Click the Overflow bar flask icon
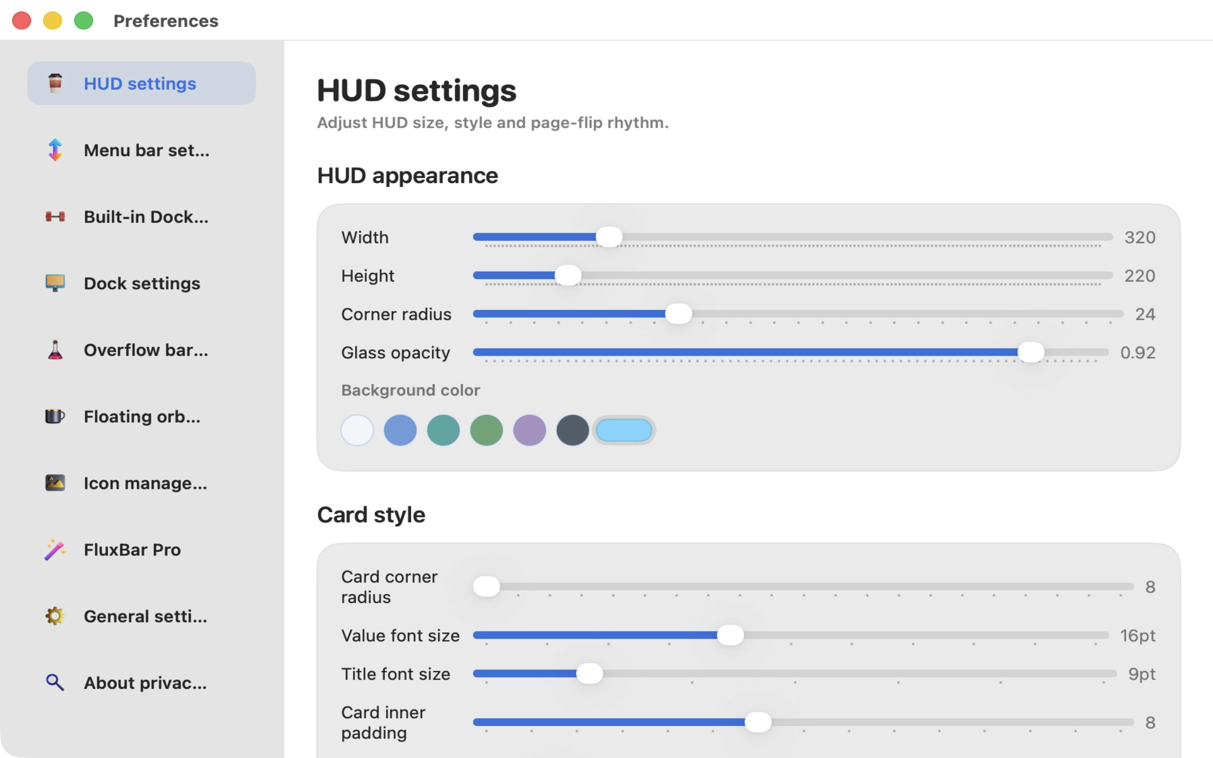This screenshot has width=1213, height=758. coord(55,350)
